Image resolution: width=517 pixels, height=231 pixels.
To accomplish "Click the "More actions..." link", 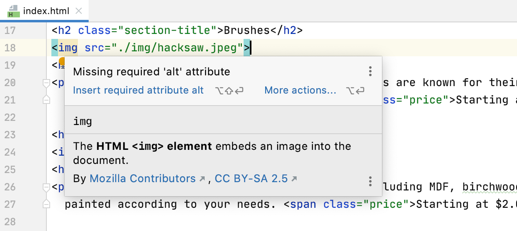I will coord(300,90).
